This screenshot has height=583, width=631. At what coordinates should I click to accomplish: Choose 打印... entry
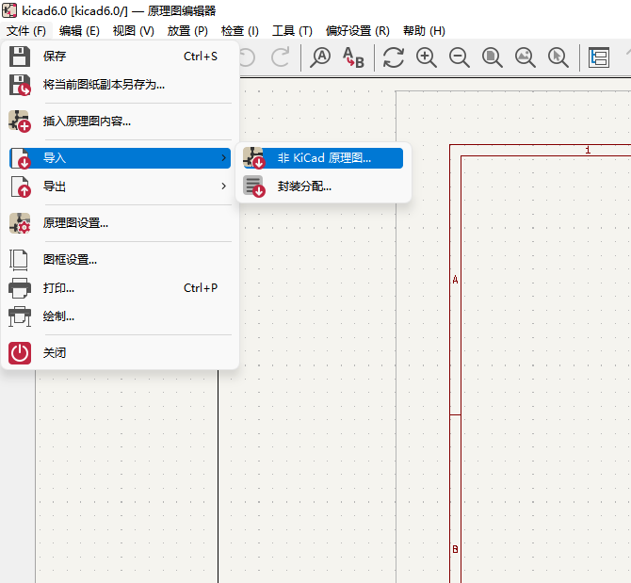click(x=120, y=288)
